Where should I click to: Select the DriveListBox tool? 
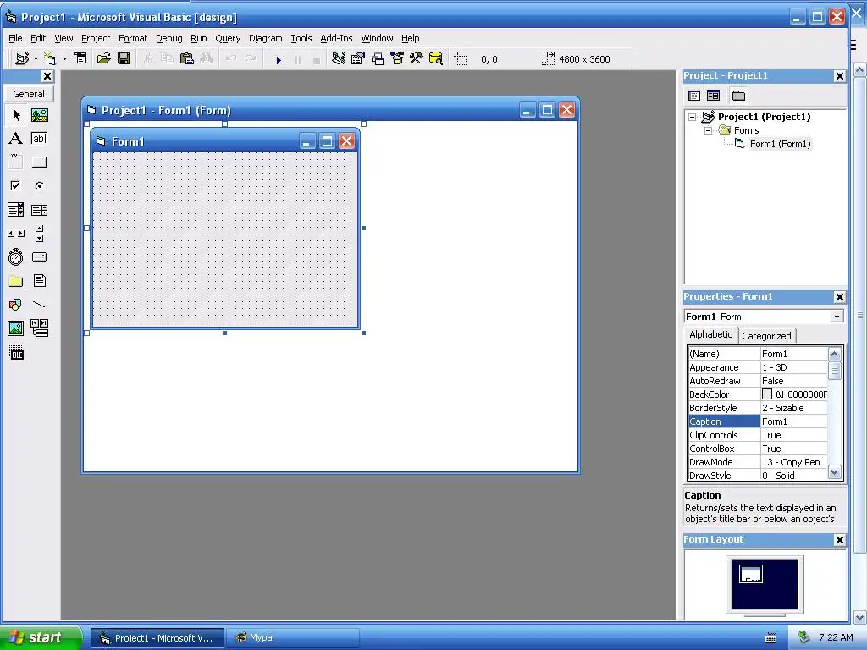point(39,257)
